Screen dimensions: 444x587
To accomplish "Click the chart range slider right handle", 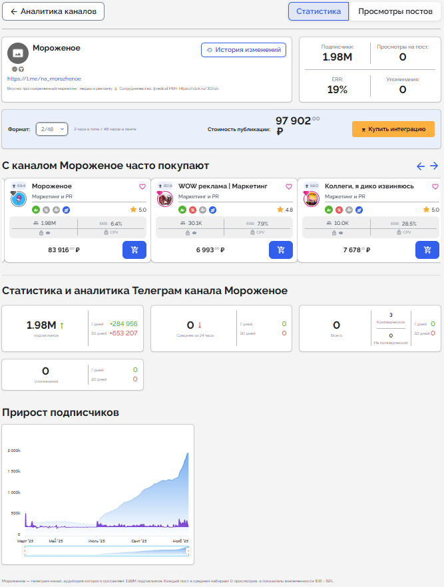I will click(x=188, y=551).
